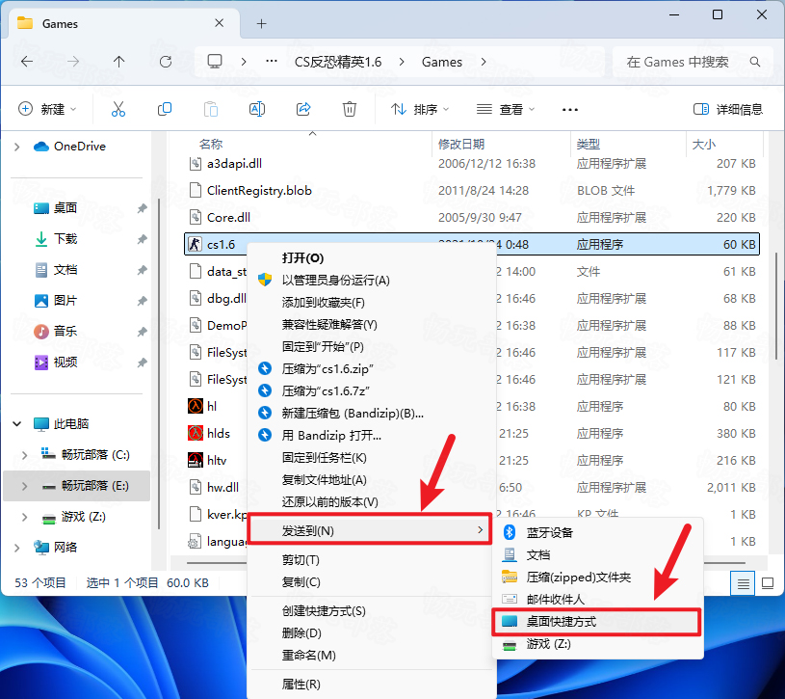The width and height of the screenshot is (785, 699).
Task: Select the hlds application icon
Action: [196, 433]
